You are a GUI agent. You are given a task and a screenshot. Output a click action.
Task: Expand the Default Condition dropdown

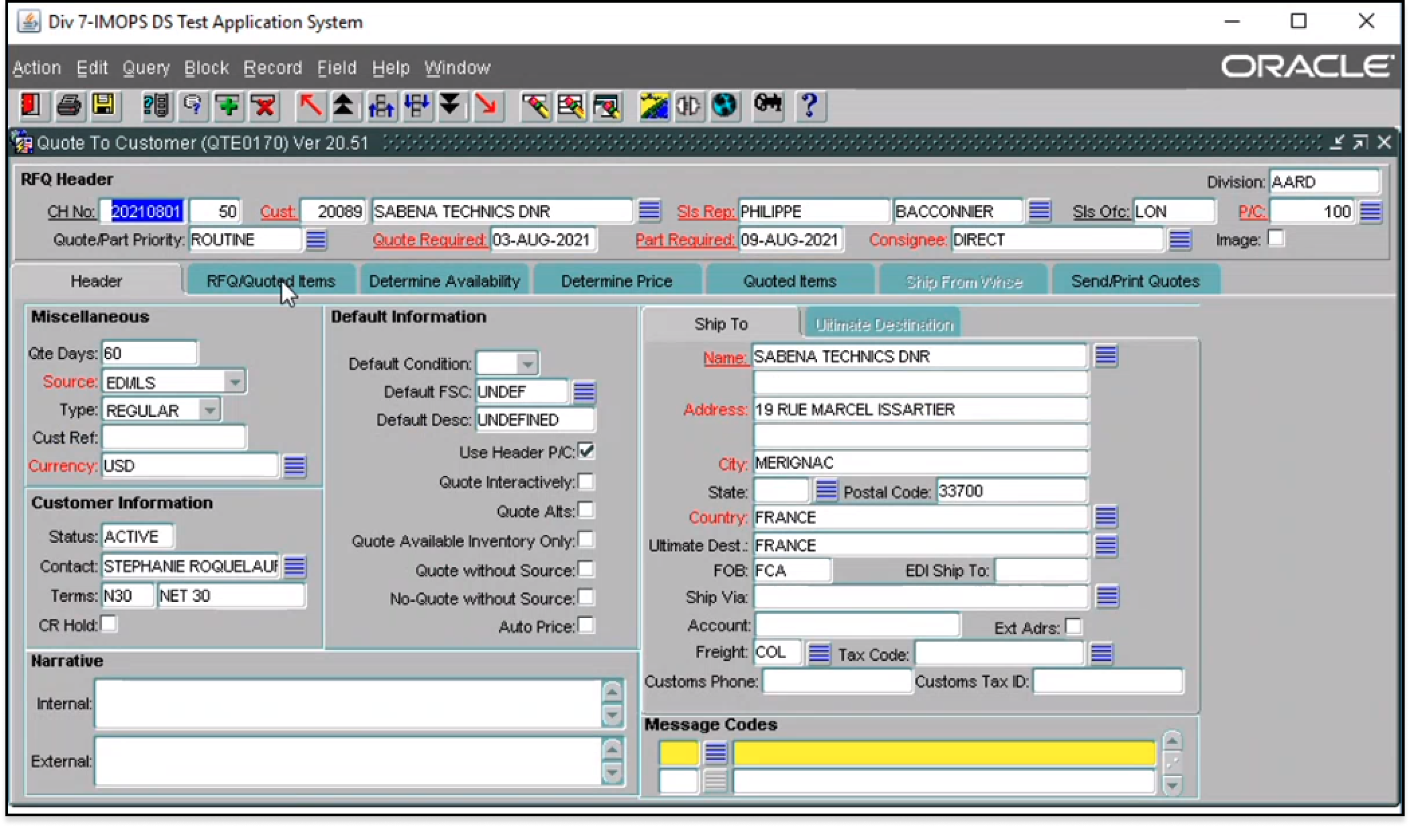528,364
